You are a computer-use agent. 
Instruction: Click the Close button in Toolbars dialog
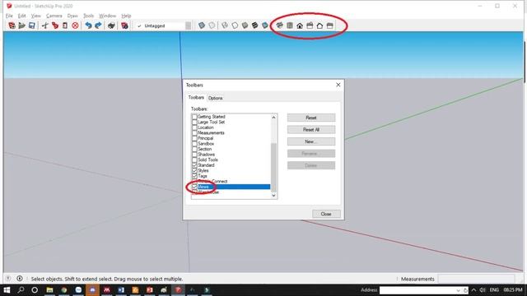tap(326, 214)
